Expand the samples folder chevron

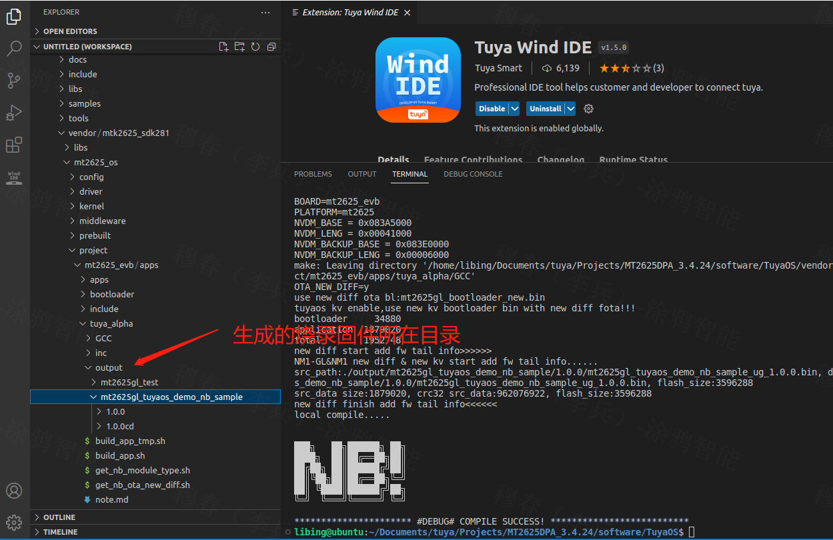pos(62,103)
